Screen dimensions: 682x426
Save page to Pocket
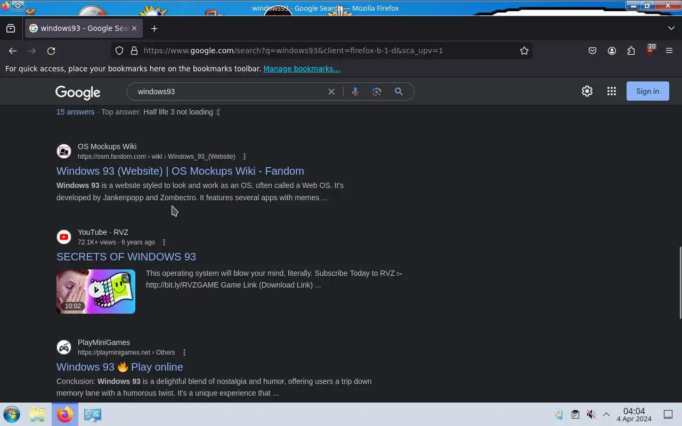[x=592, y=51]
